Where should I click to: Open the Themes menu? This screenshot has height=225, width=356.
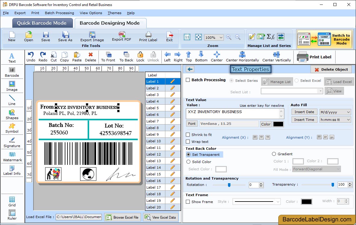coord(114,13)
